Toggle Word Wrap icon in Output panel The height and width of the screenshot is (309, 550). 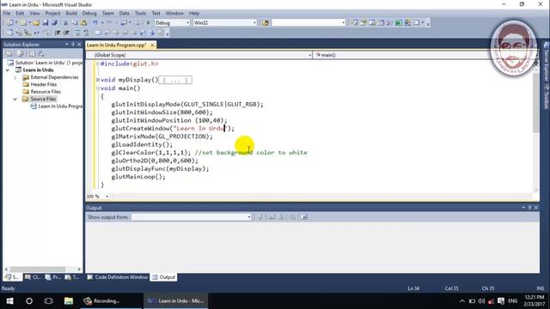click(304, 217)
